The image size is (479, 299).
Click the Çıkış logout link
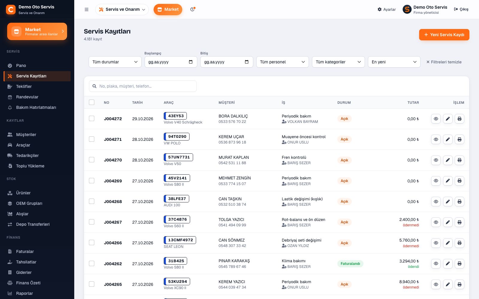[461, 9]
